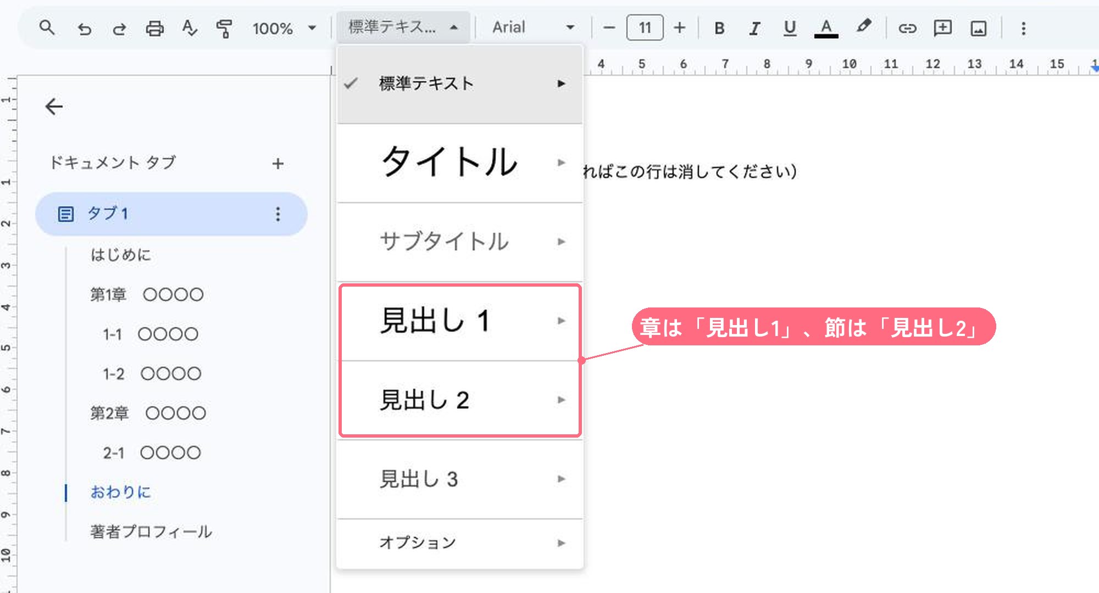Select タブ1 in document tabs
Screen dimensions: 1099x593
(171, 214)
